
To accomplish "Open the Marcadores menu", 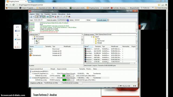I will pos(62,14).
